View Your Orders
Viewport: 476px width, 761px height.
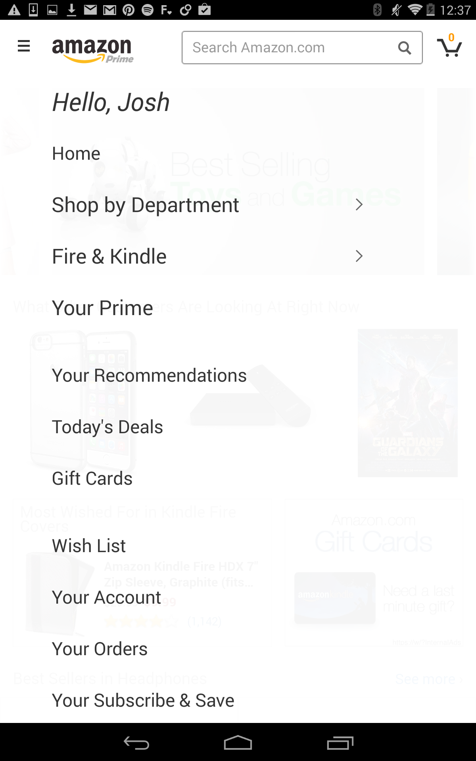coord(100,649)
